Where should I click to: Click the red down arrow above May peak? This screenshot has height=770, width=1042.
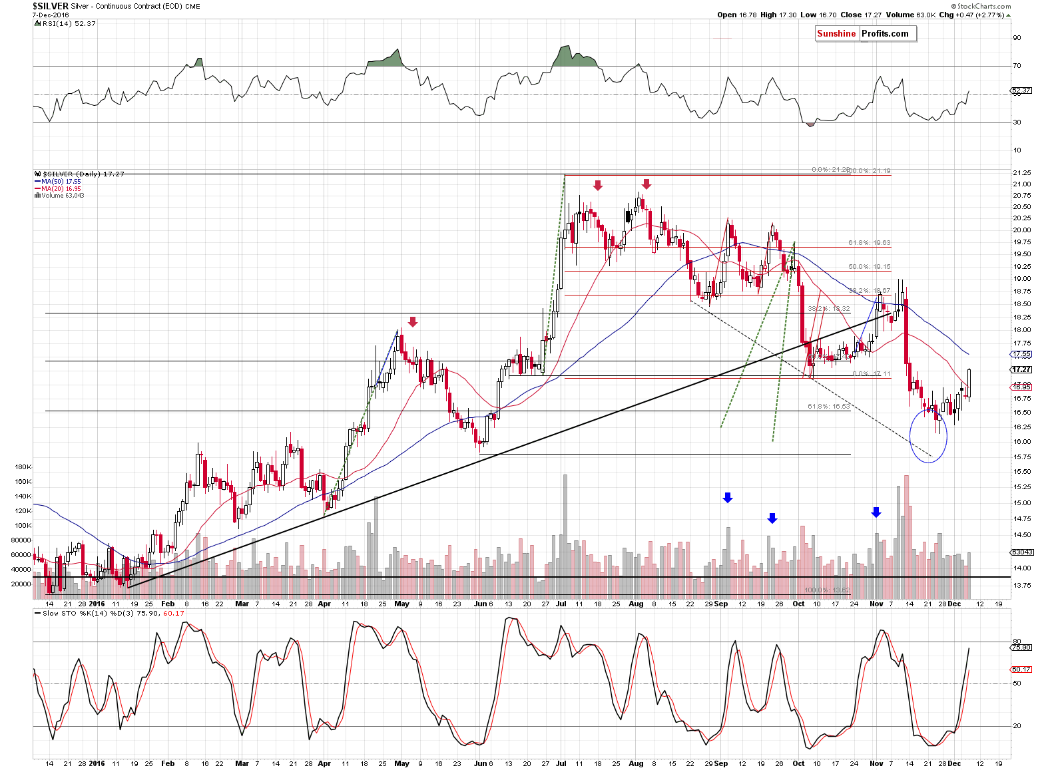tap(413, 322)
